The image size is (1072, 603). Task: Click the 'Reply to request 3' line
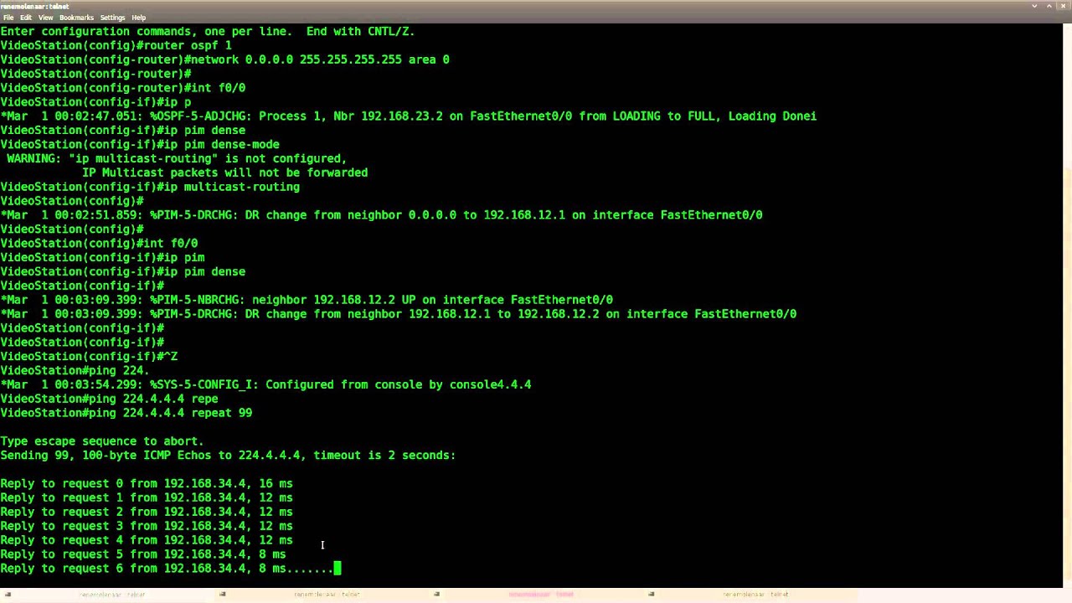tap(147, 526)
